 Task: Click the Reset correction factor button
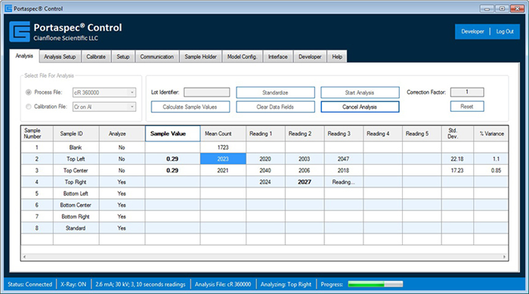[467, 107]
